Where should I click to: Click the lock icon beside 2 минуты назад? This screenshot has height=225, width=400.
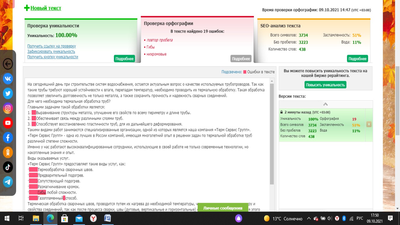click(x=282, y=112)
